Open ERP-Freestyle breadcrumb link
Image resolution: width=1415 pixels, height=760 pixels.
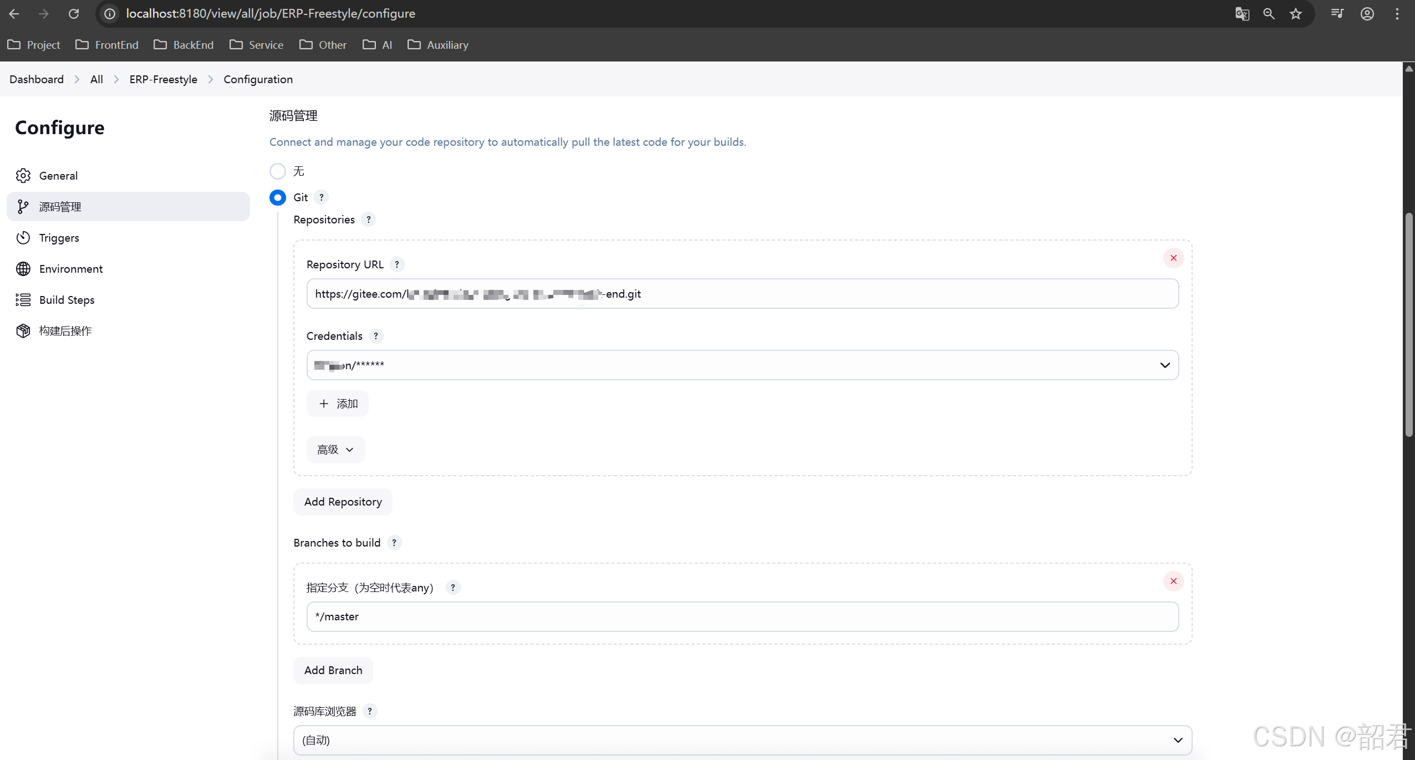163,79
